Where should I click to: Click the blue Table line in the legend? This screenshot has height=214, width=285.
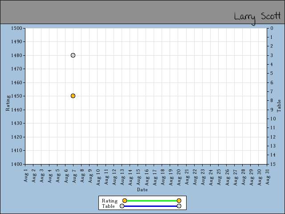(151, 206)
